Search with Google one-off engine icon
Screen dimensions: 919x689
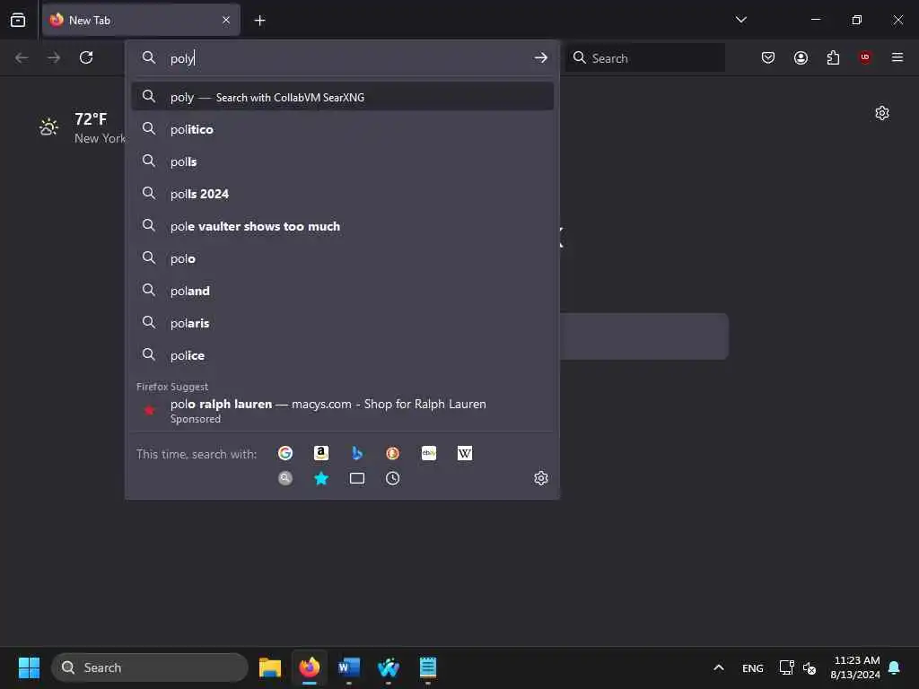[x=285, y=453]
